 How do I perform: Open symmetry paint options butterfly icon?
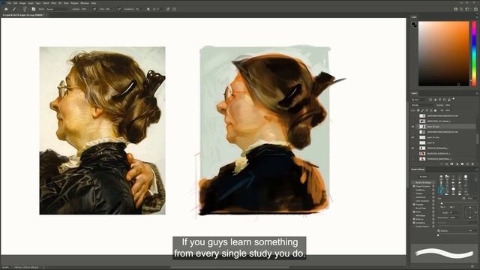click(x=175, y=9)
